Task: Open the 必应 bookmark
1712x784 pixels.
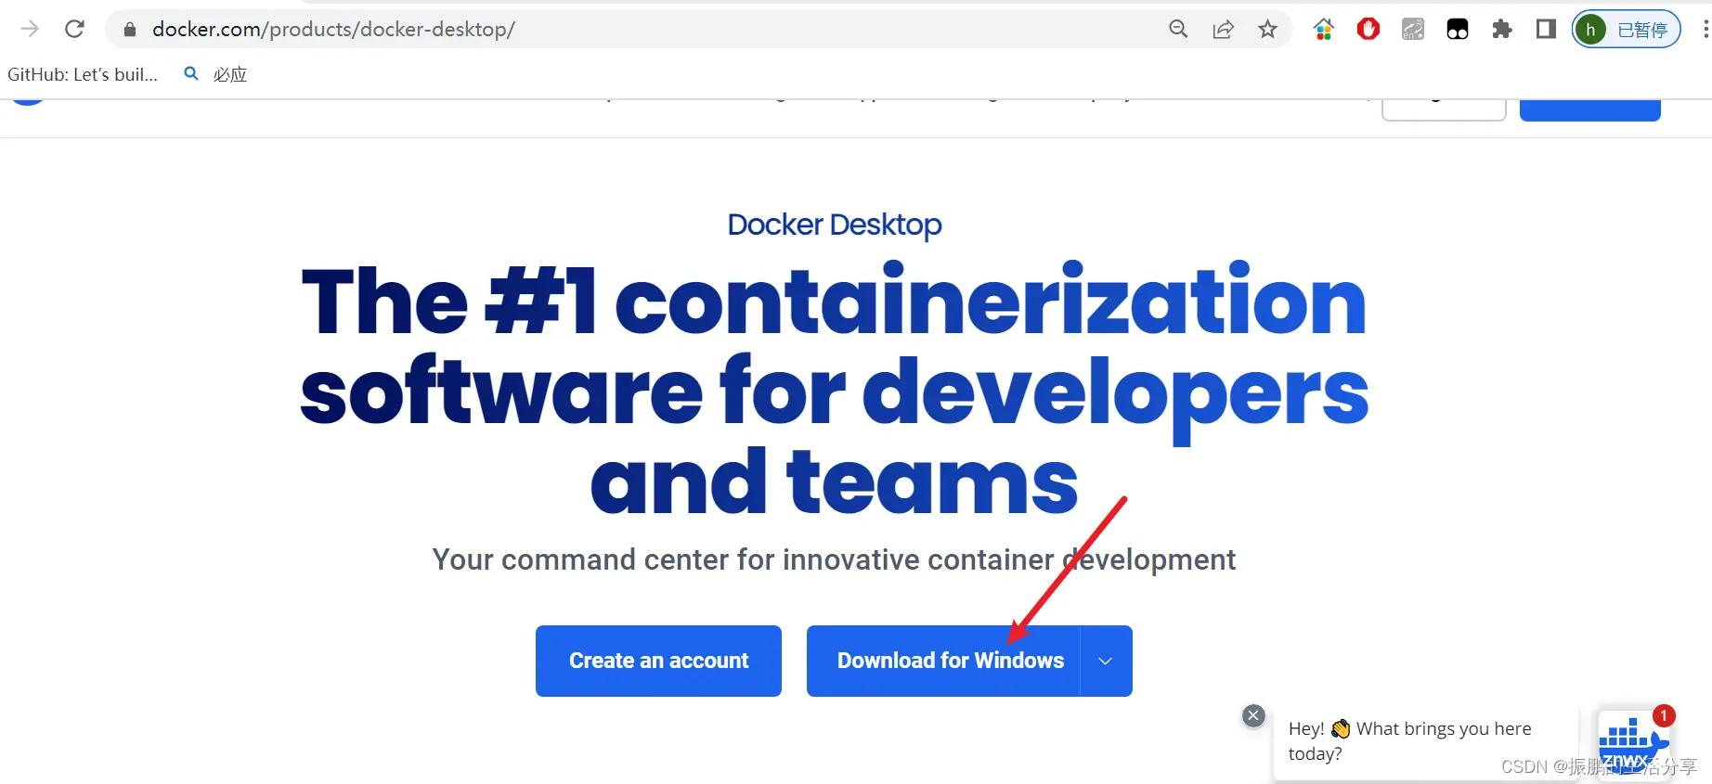Action: coord(216,74)
